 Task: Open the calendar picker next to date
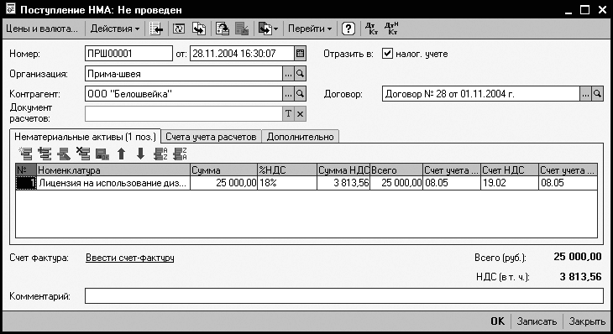(301, 54)
